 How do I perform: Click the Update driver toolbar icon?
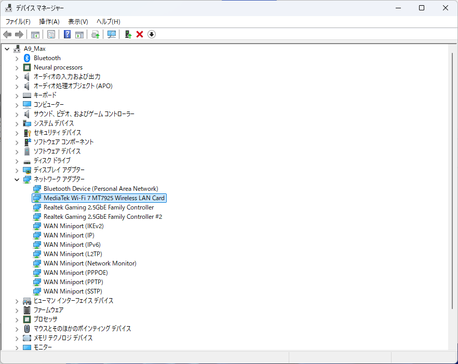tap(95, 34)
